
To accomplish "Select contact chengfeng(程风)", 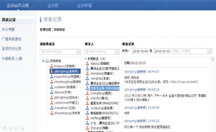I will (x=101, y=93).
